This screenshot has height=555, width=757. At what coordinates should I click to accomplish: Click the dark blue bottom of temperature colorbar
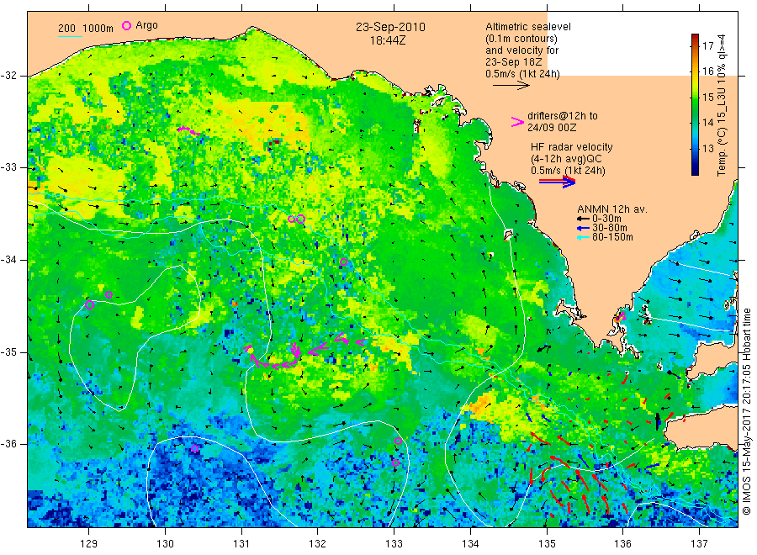pos(695,172)
